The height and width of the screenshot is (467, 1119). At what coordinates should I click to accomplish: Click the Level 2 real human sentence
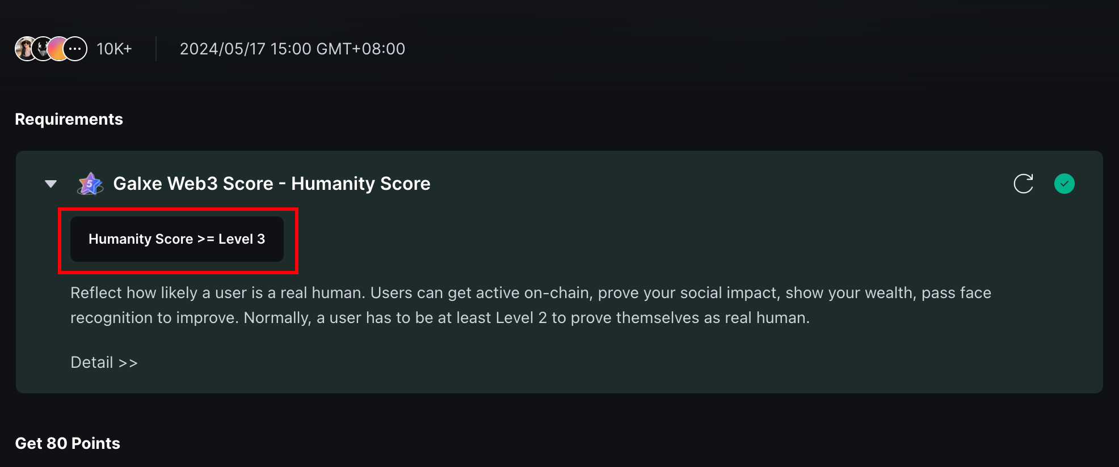point(527,317)
